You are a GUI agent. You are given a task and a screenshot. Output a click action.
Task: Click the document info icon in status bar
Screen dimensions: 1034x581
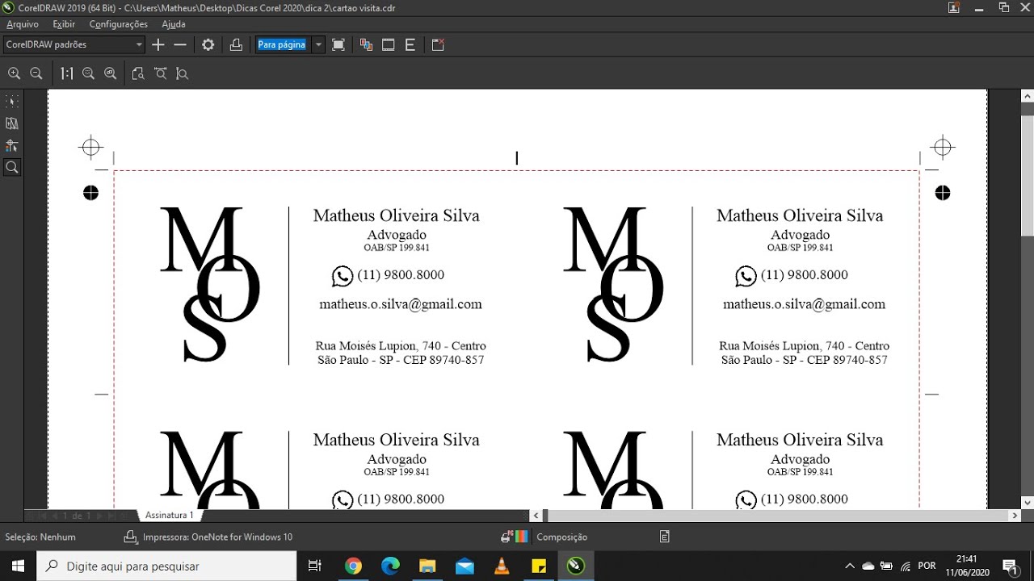(665, 537)
